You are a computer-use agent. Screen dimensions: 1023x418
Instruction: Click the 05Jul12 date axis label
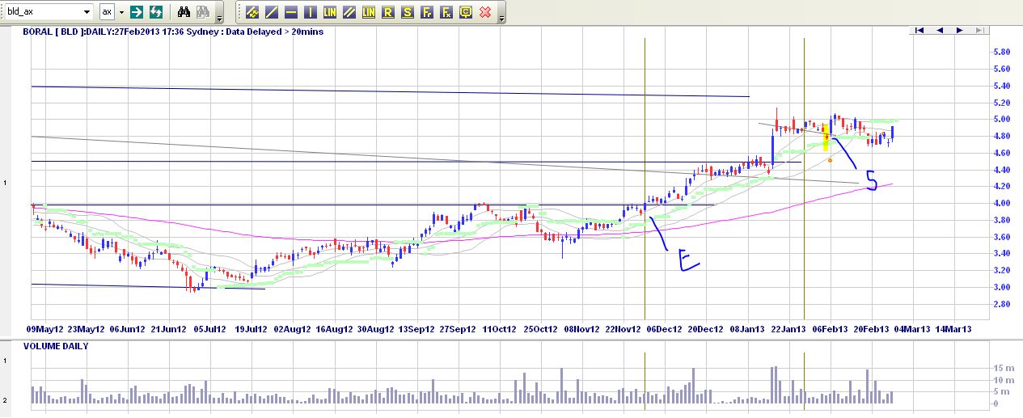coord(209,330)
